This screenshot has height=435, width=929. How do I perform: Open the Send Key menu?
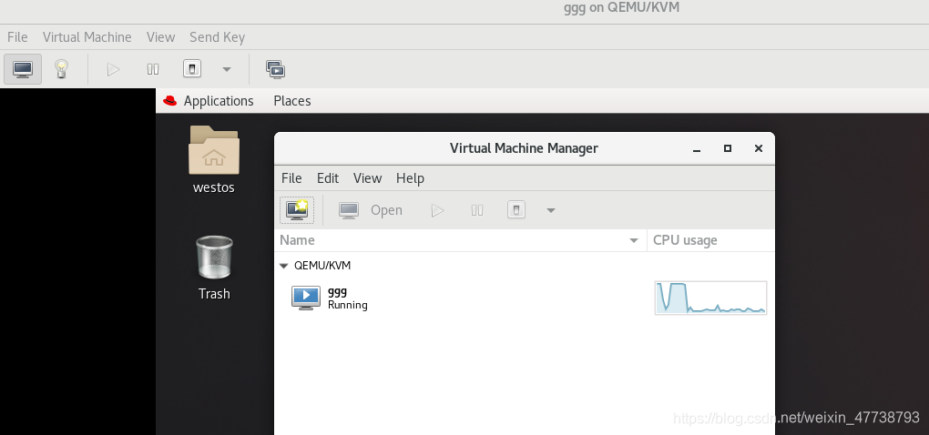point(217,37)
